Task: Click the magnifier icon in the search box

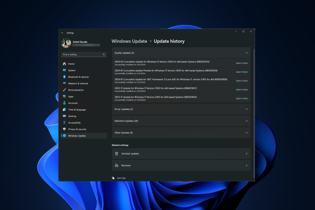Action: [104, 54]
